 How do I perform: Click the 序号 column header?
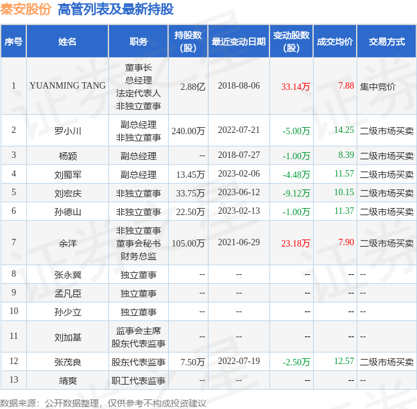13,42
